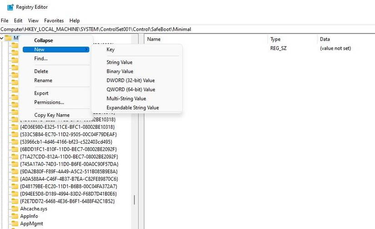The height and width of the screenshot is (229, 375).
Task: Click folder icon of AppMgmt key
Action: tap(15, 224)
